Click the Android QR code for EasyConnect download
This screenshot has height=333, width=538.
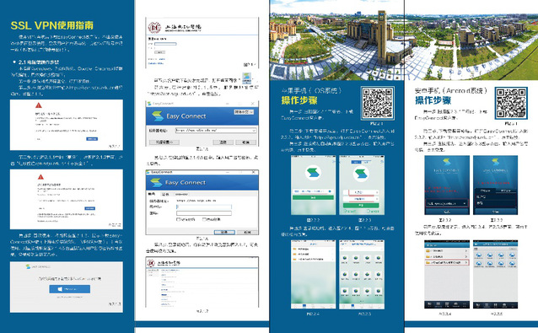click(511, 103)
